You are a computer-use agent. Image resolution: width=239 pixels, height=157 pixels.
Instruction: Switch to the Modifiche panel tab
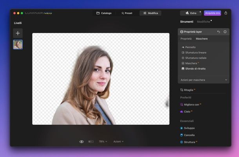[x=203, y=22]
